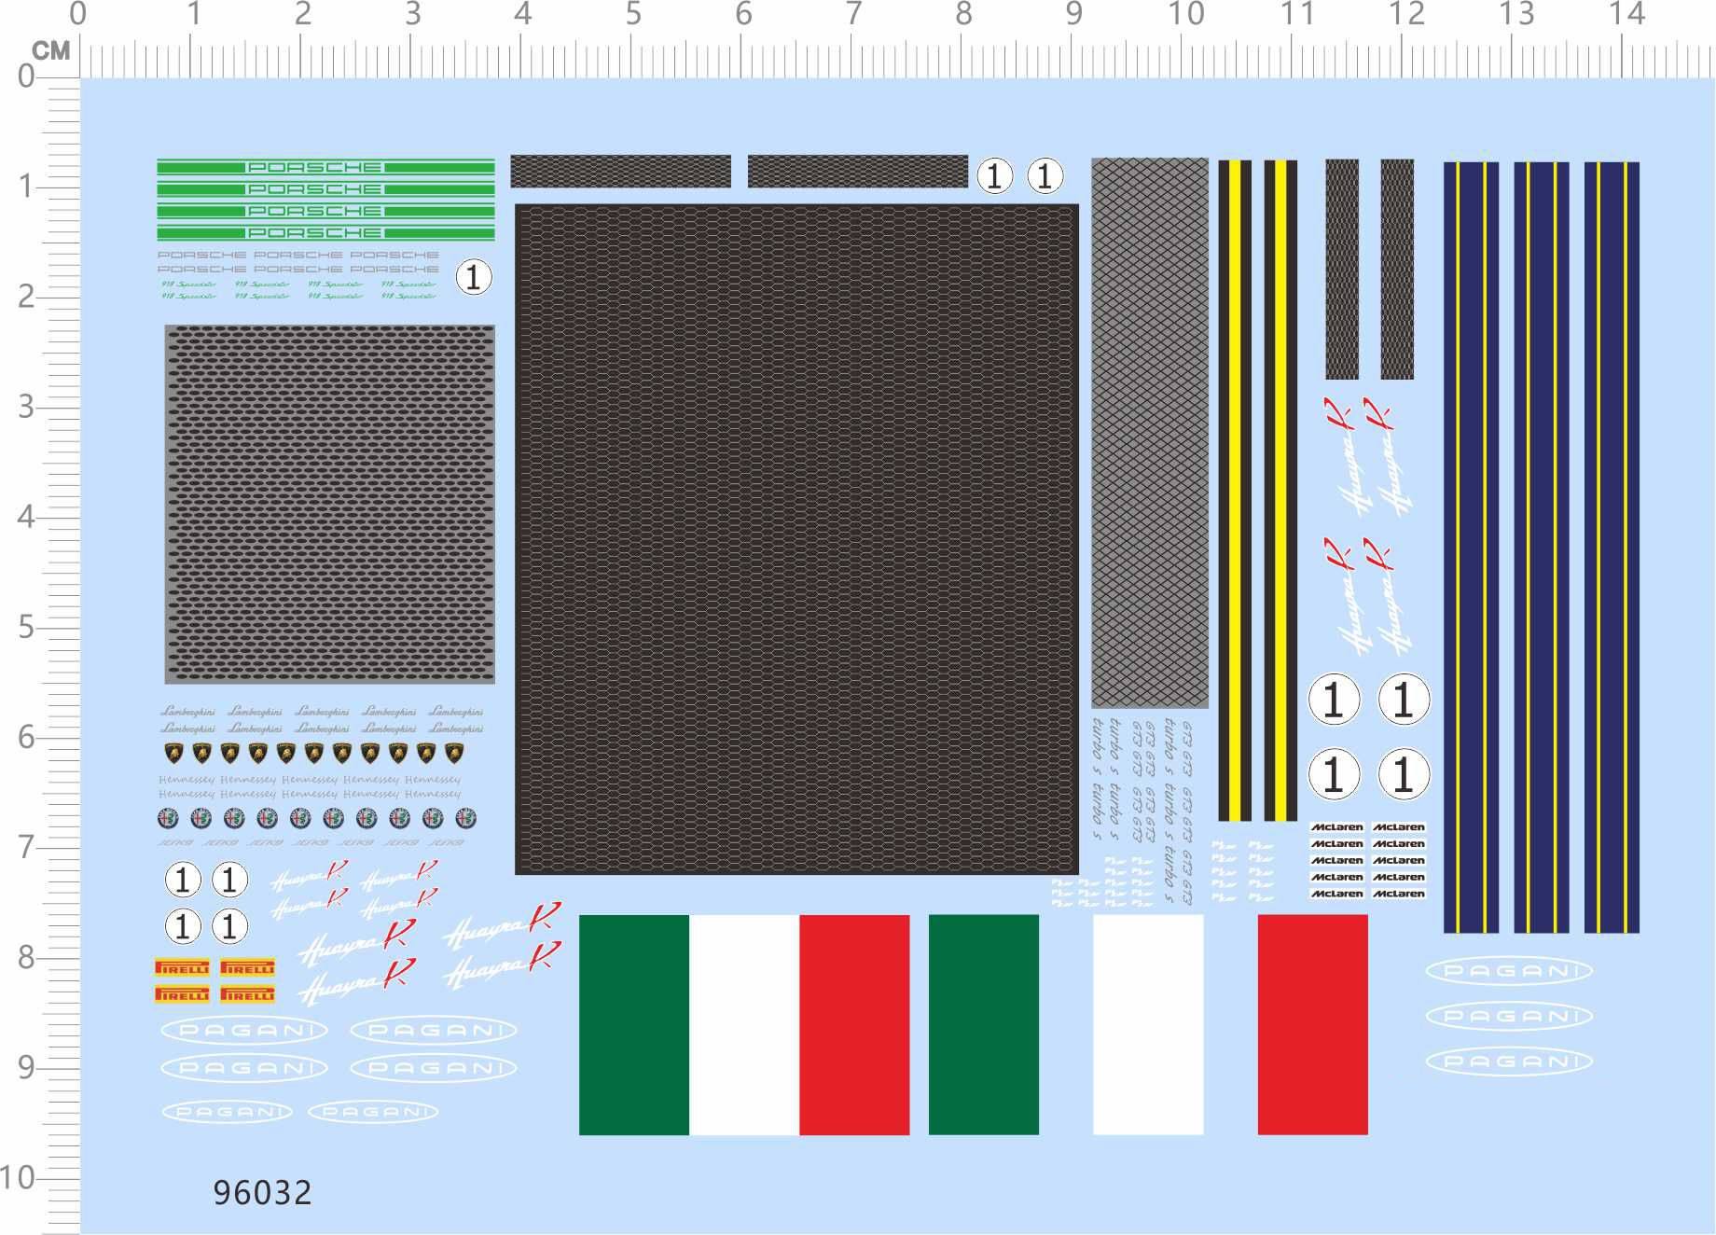Click the rightmost Alfa Romeo round badge
Viewport: 1716px width, 1235px height.
click(x=465, y=818)
